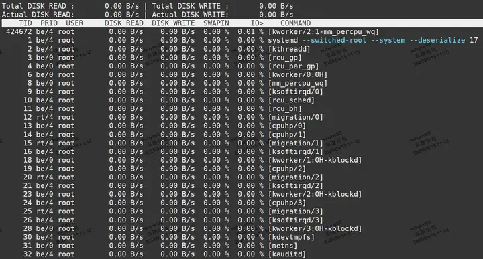Select the kworker/2:1-mm_percpu_wq command

(323, 32)
